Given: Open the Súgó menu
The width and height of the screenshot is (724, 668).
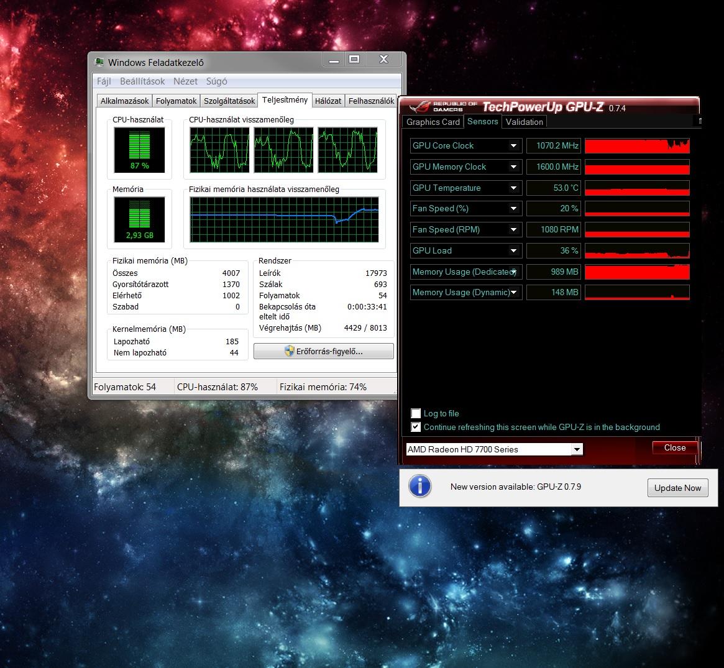Looking at the screenshot, I should [x=216, y=81].
